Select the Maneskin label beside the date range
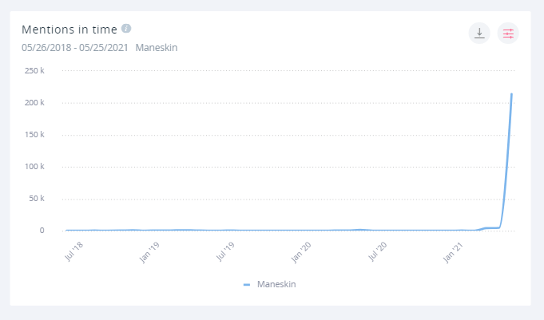The width and height of the screenshot is (544, 320). (157, 47)
